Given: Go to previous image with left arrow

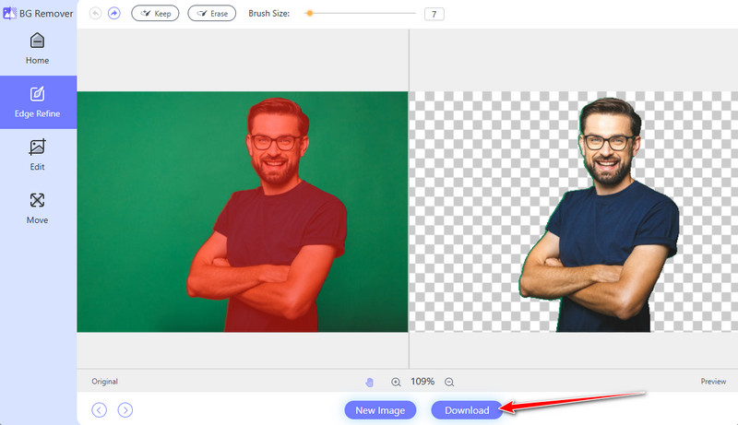Looking at the screenshot, I should click(x=100, y=409).
